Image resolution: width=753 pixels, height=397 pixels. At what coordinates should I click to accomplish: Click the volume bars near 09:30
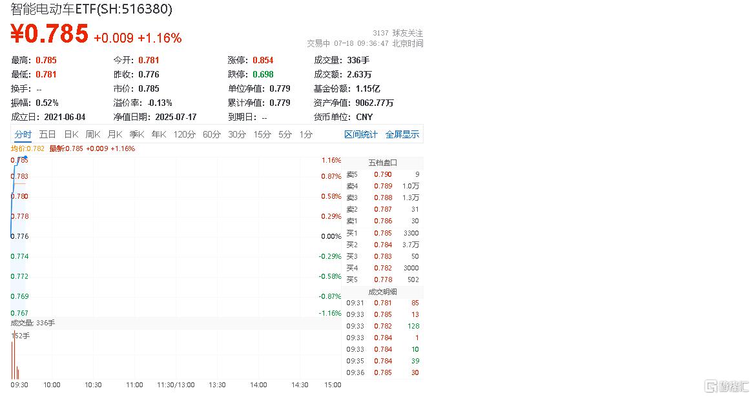pos(15,356)
